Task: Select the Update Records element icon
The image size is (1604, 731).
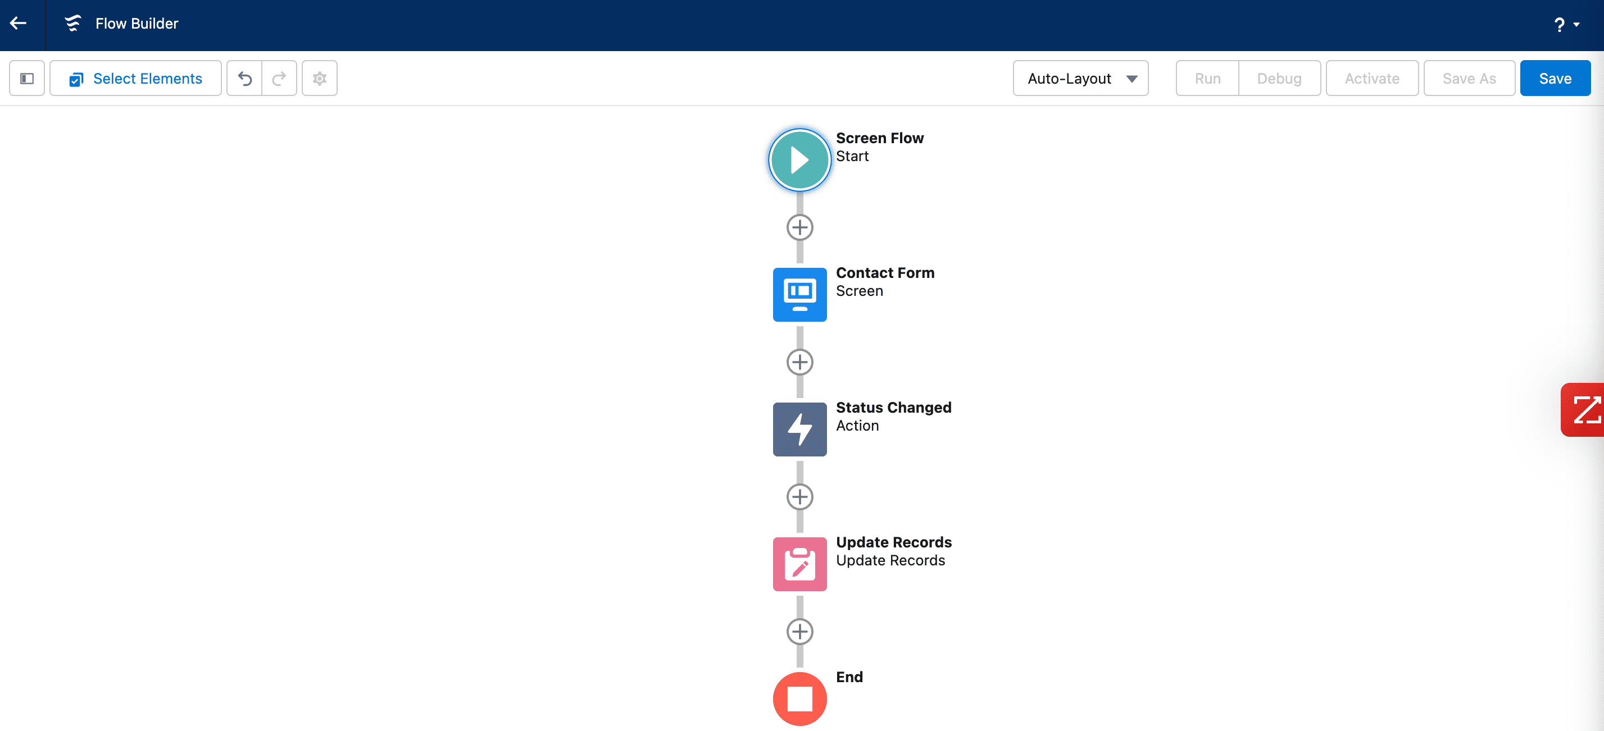Action: coord(799,564)
